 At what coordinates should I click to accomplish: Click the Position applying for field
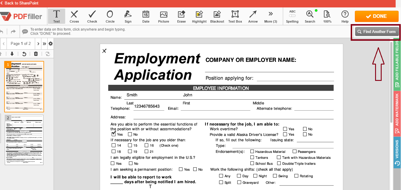pyautogui.click(x=295, y=78)
